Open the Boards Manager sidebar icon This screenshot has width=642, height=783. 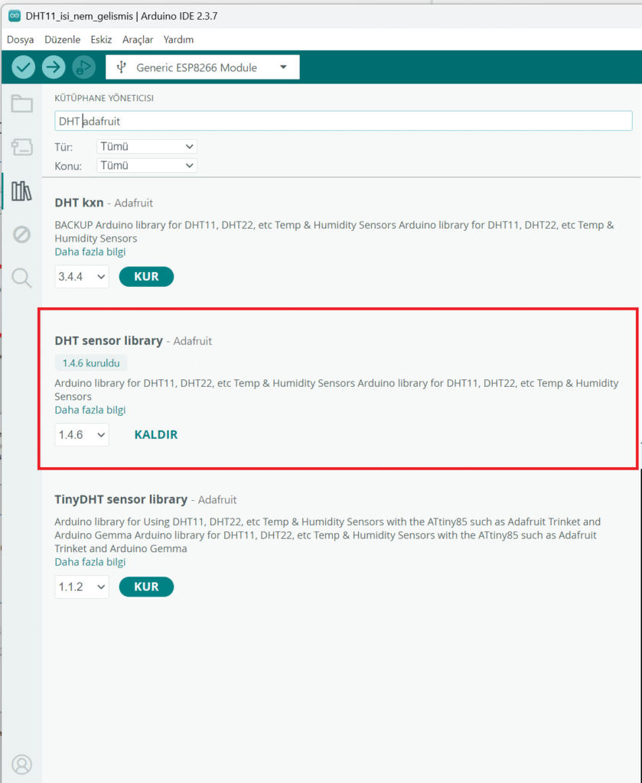pos(21,148)
